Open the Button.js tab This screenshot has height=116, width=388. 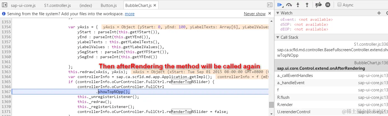[x=109, y=5]
